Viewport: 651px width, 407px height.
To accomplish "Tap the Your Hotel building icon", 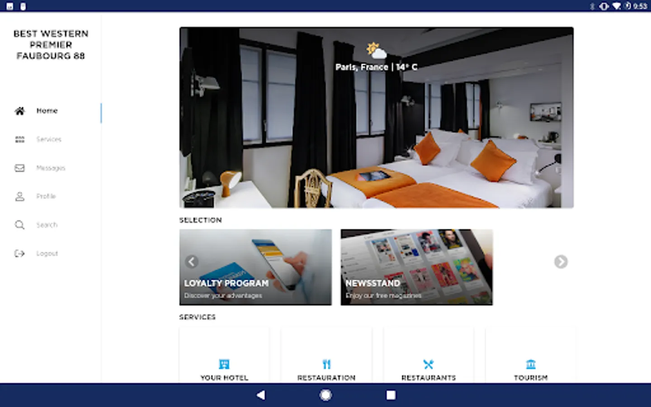I will (x=224, y=364).
